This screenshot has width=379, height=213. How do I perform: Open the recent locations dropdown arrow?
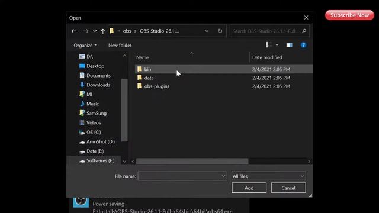click(95, 31)
